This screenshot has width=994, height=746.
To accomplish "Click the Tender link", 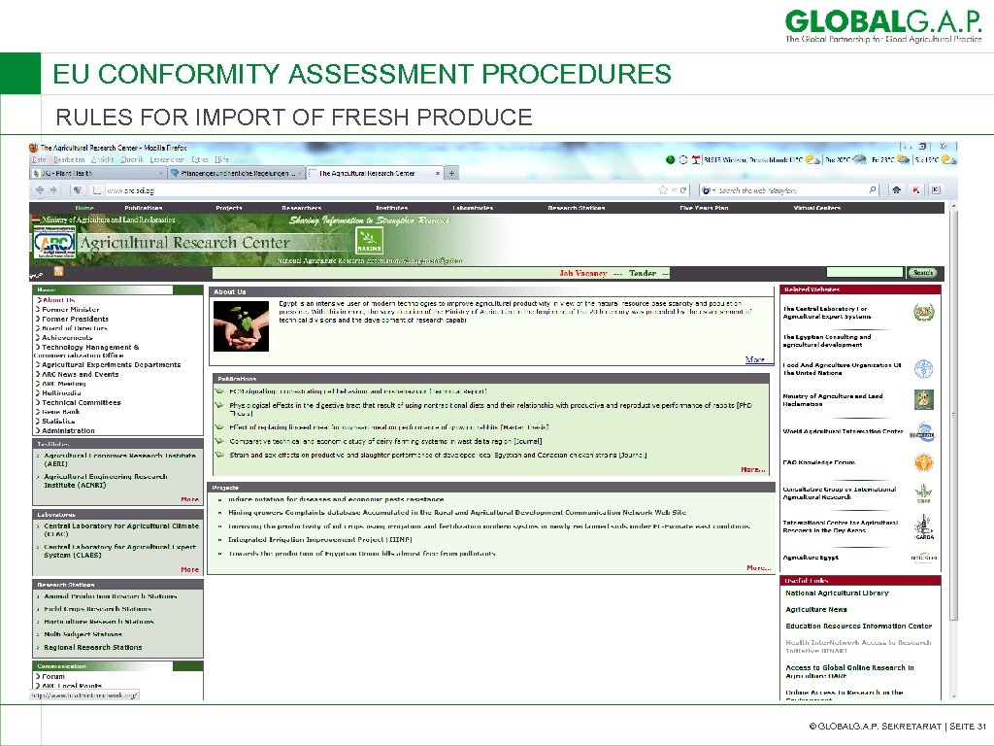I will [643, 273].
